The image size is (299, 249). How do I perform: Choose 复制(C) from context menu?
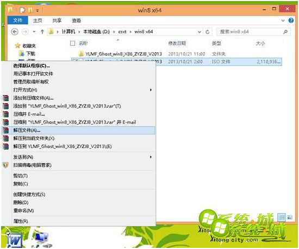point(78,184)
